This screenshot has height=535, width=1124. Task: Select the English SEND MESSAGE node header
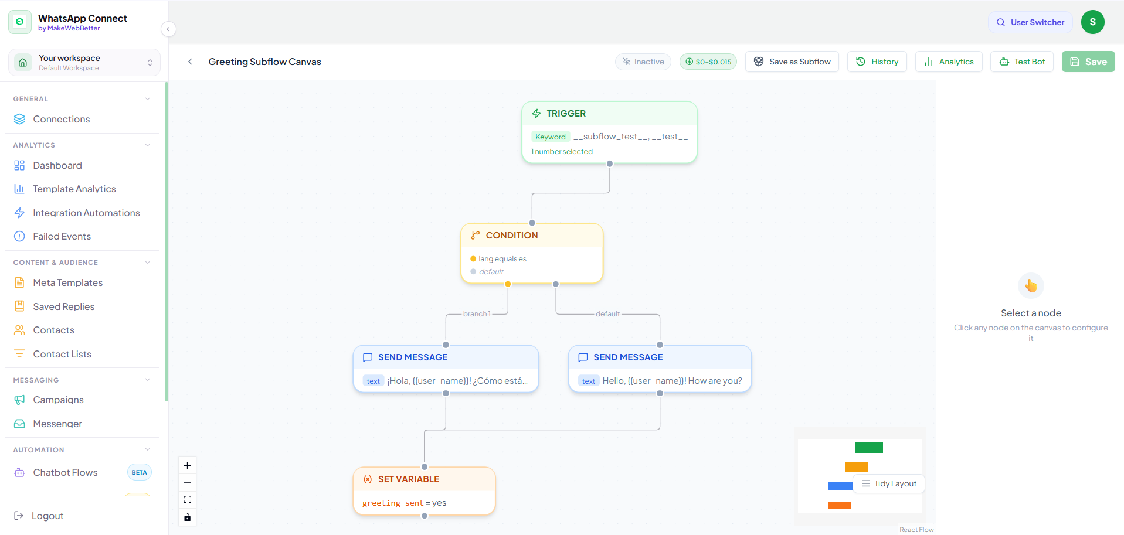(660, 357)
